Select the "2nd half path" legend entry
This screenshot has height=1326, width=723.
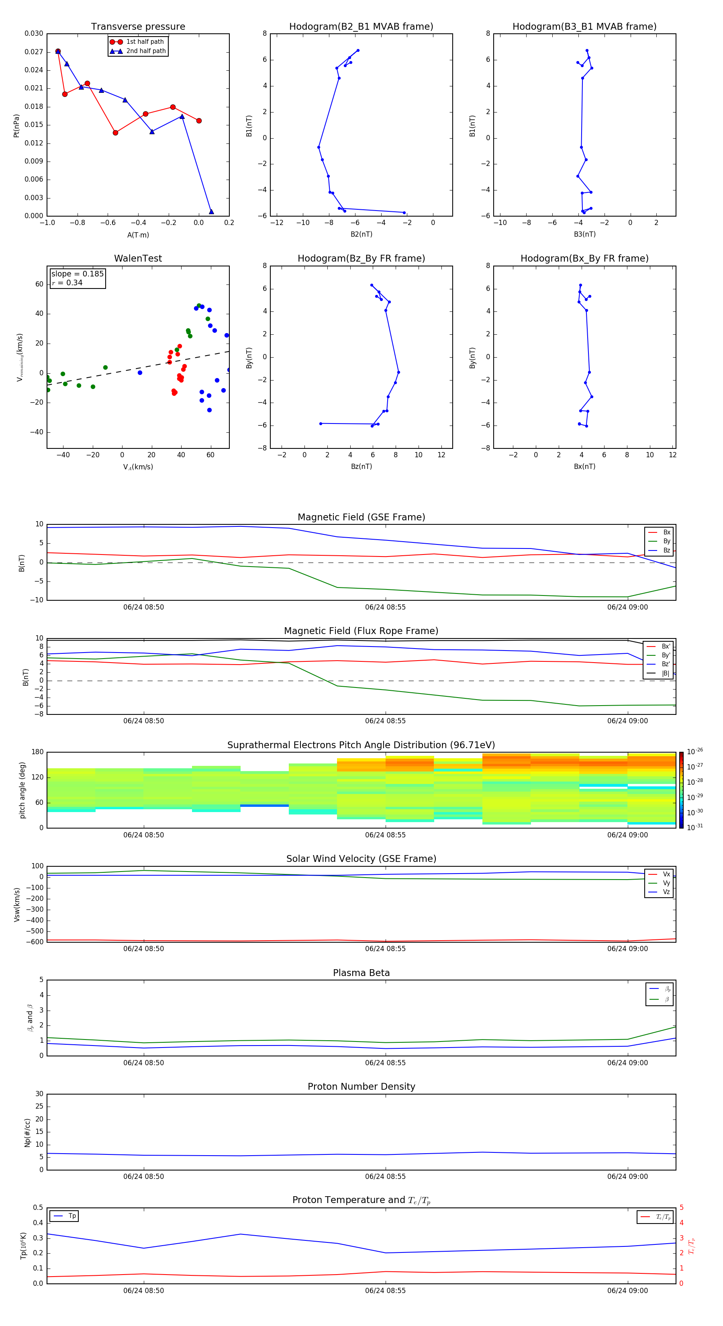[x=137, y=51]
